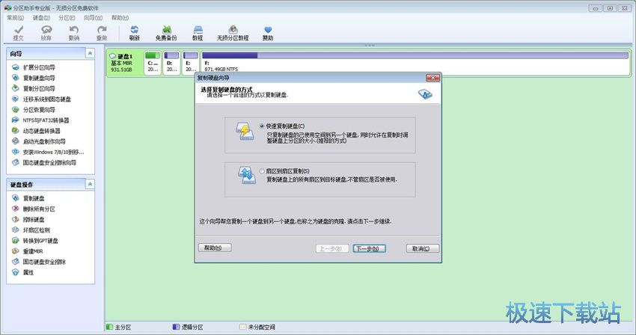Click the 刷新 (refresh) toolbar icon

(134, 33)
